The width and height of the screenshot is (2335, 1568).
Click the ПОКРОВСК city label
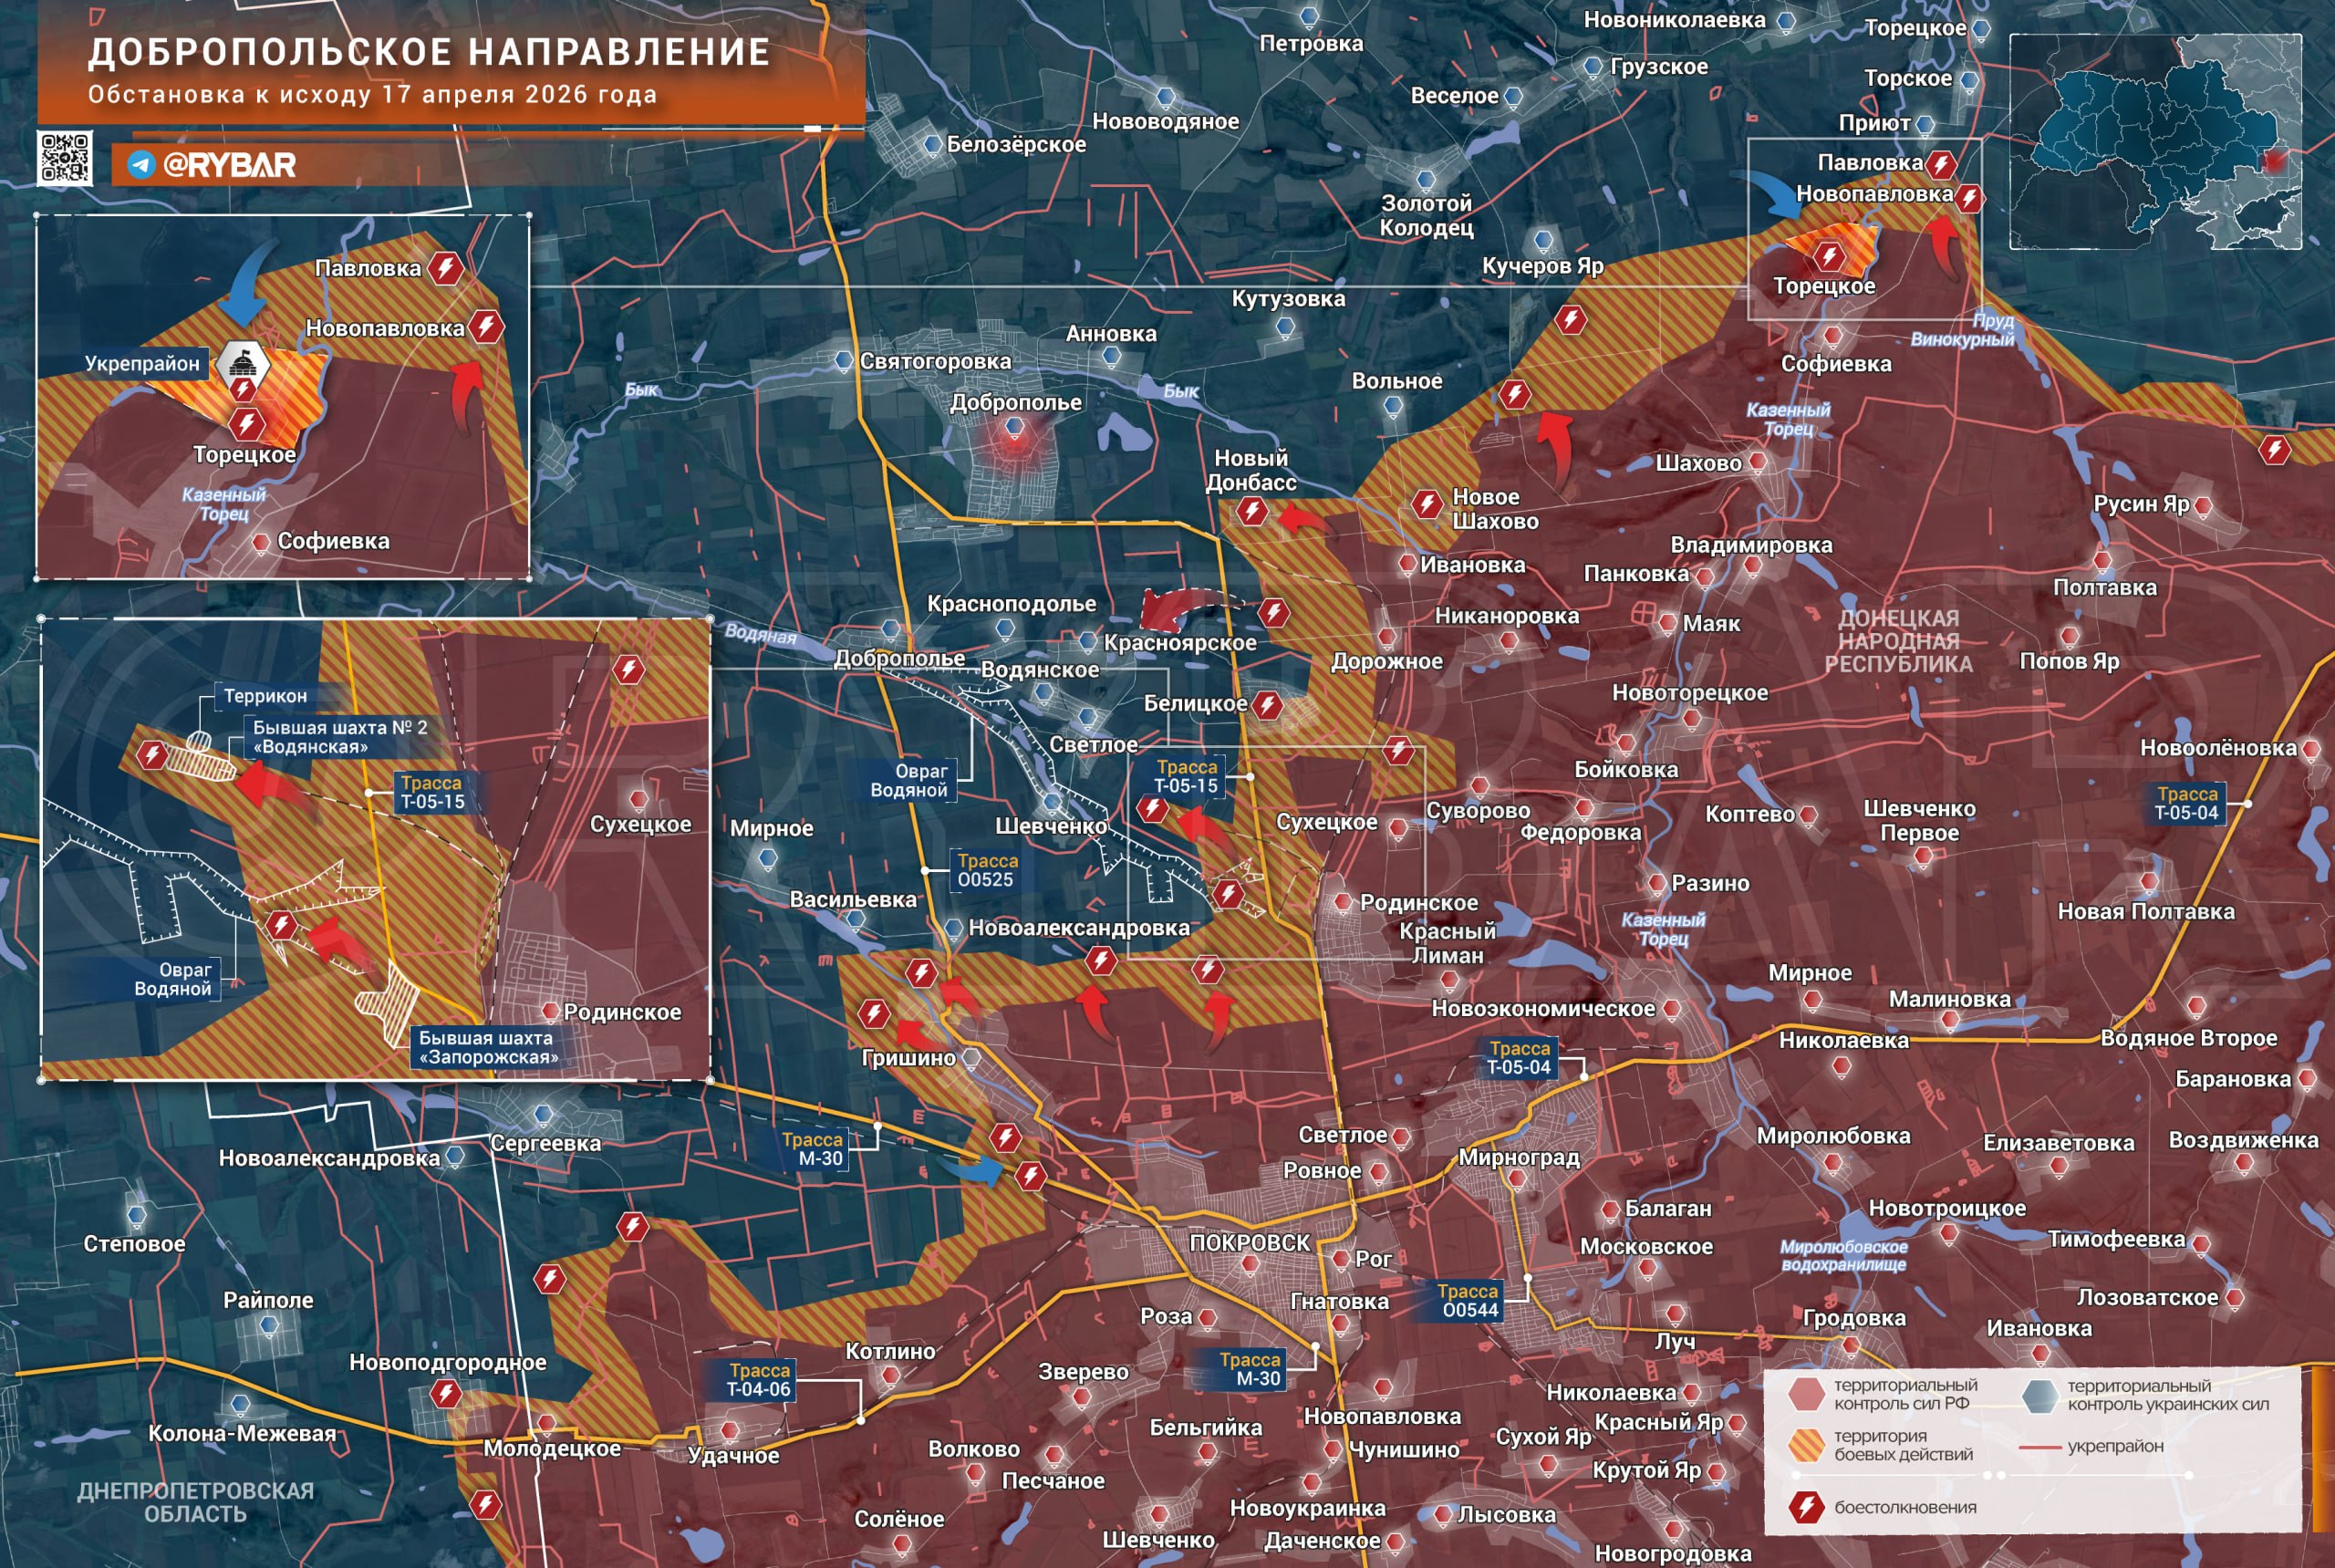click(1249, 1243)
